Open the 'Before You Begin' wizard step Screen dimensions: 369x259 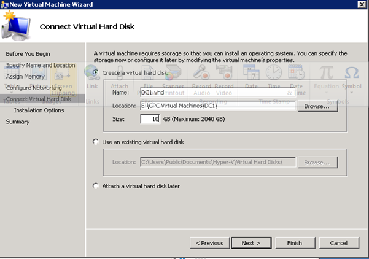pyautogui.click(x=28, y=54)
